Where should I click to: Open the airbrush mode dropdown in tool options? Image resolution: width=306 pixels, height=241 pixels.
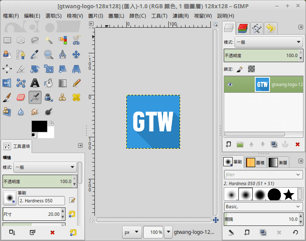45,167
